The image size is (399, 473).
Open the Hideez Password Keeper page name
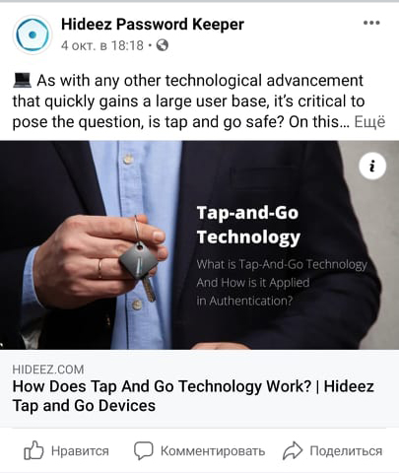[x=153, y=25]
